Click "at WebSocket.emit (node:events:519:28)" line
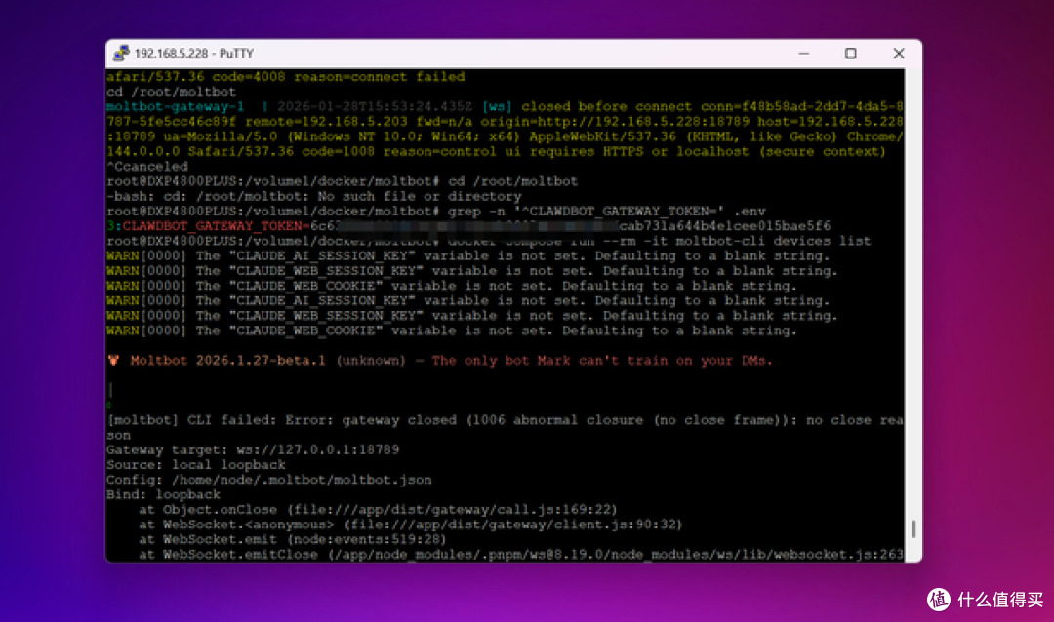Image resolution: width=1054 pixels, height=622 pixels. pyautogui.click(x=293, y=539)
